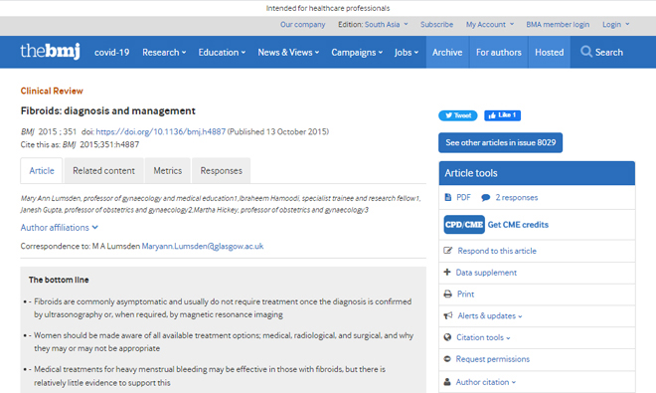Click the Clinical Review heading

pos(52,91)
